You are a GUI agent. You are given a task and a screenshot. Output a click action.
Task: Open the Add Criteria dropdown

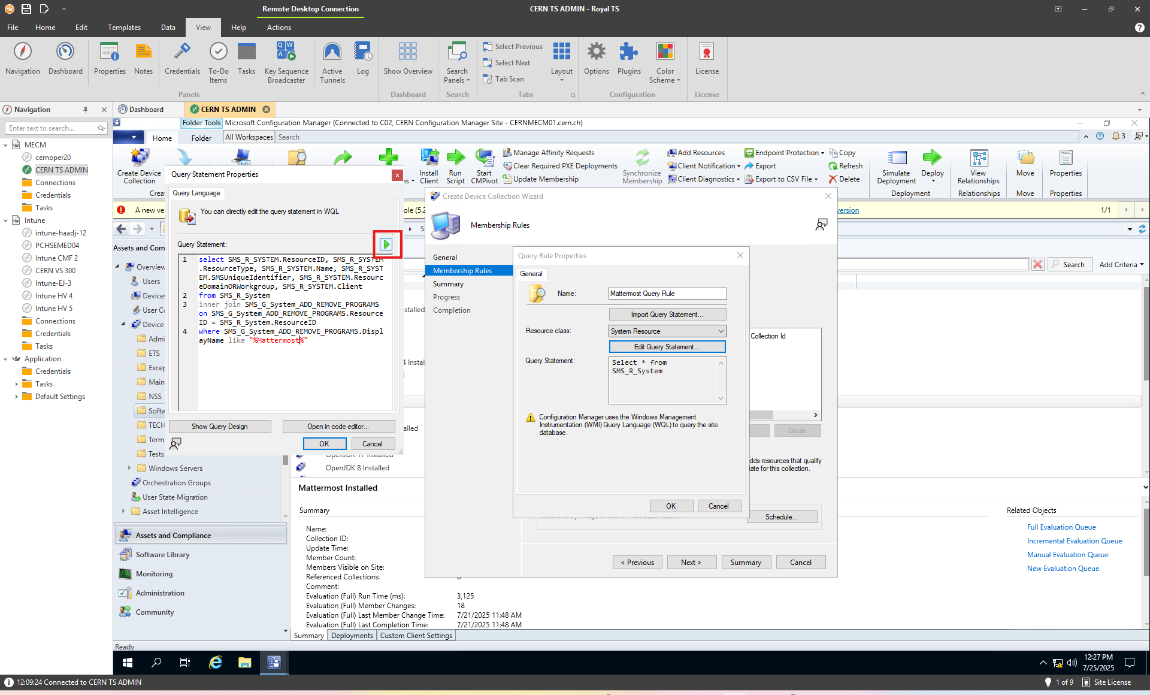(x=1121, y=264)
